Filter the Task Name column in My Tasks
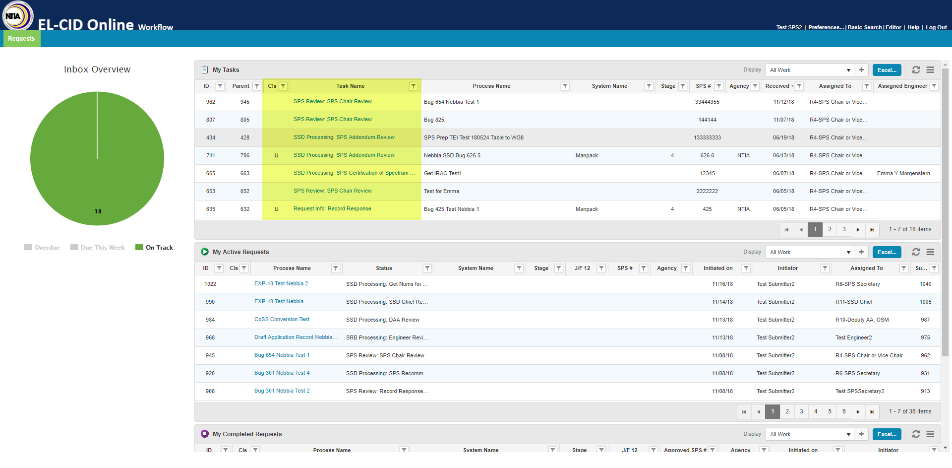The image size is (952, 468). [x=413, y=86]
